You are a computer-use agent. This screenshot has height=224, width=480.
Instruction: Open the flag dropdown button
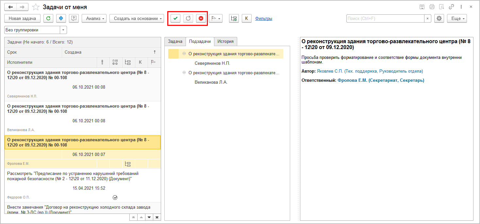[x=216, y=19]
